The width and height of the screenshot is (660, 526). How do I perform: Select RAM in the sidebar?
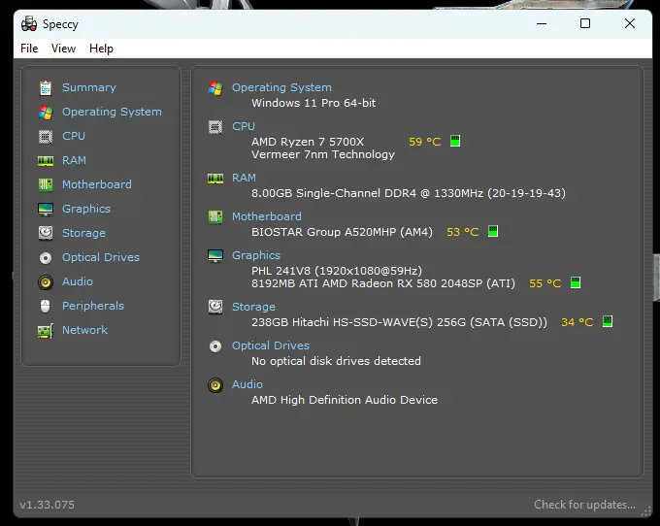(74, 160)
